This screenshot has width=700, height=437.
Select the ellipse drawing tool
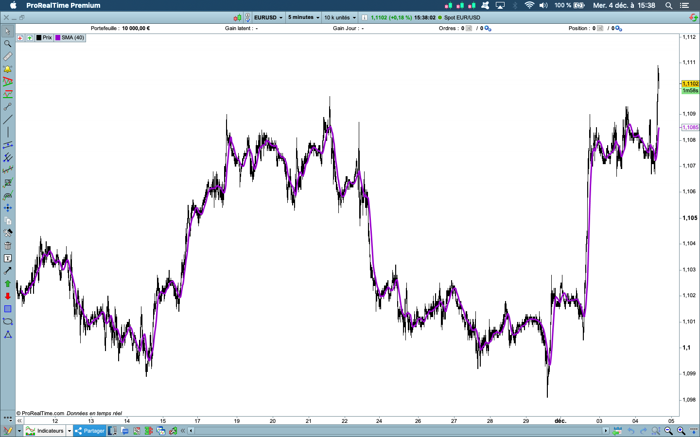[7, 321]
